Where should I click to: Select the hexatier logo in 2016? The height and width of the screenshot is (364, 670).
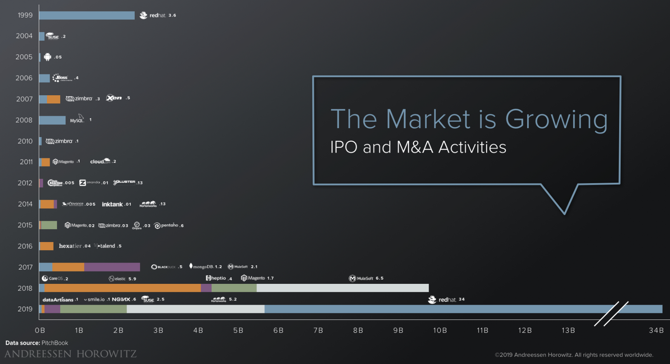click(x=70, y=246)
